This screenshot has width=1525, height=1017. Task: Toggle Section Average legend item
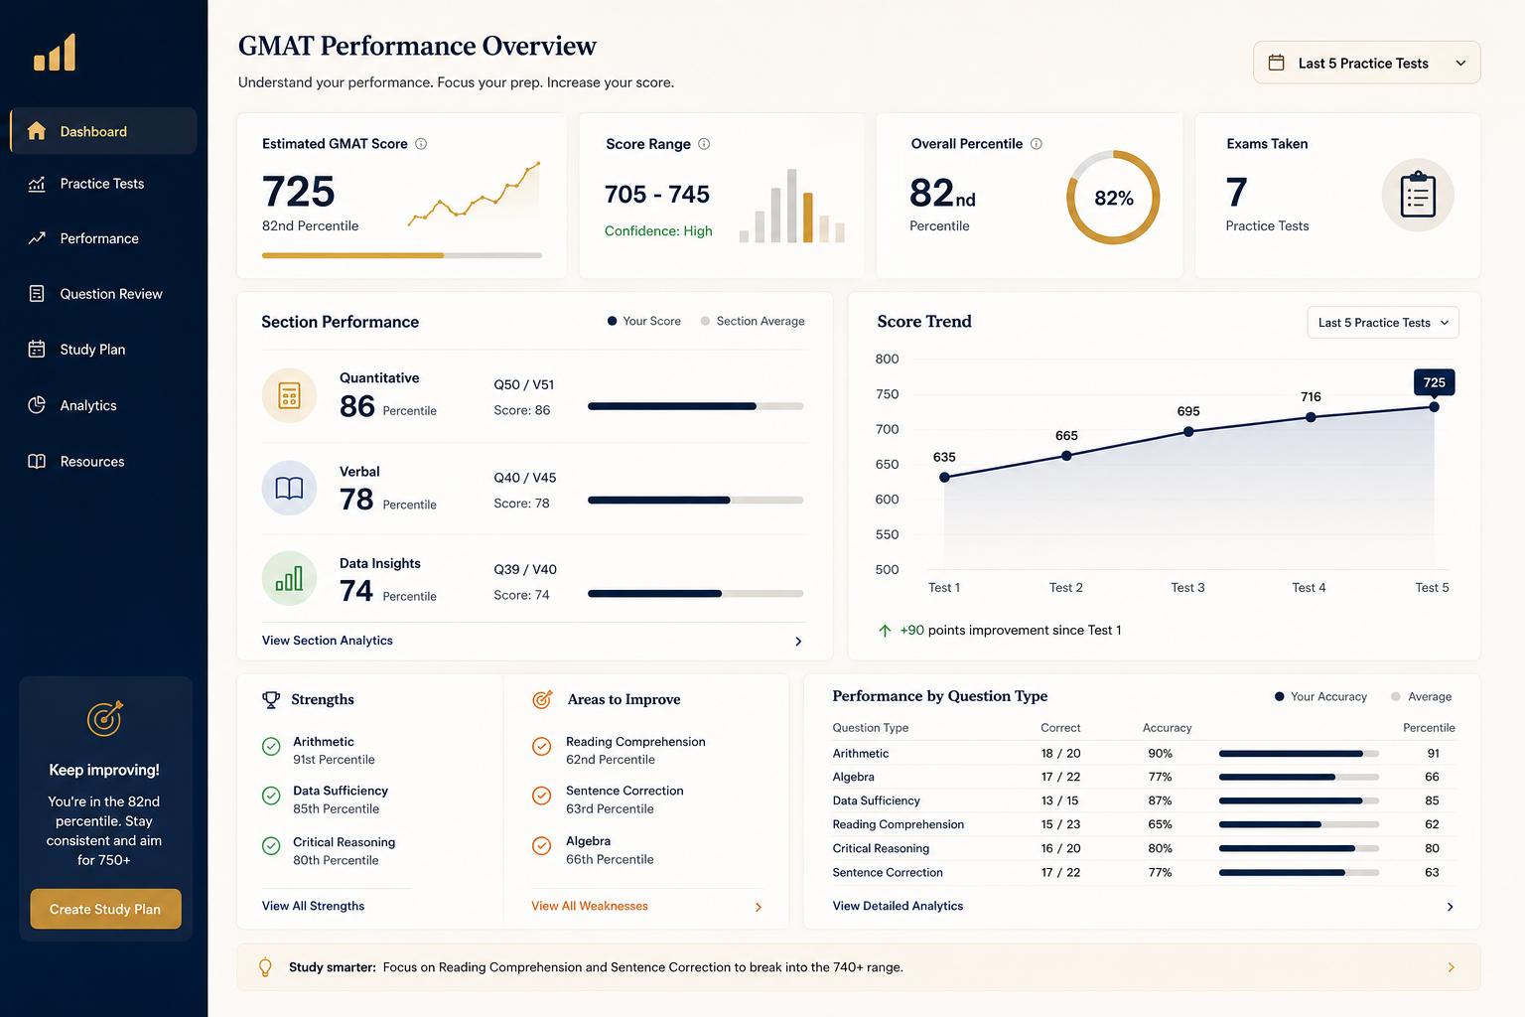tap(753, 321)
